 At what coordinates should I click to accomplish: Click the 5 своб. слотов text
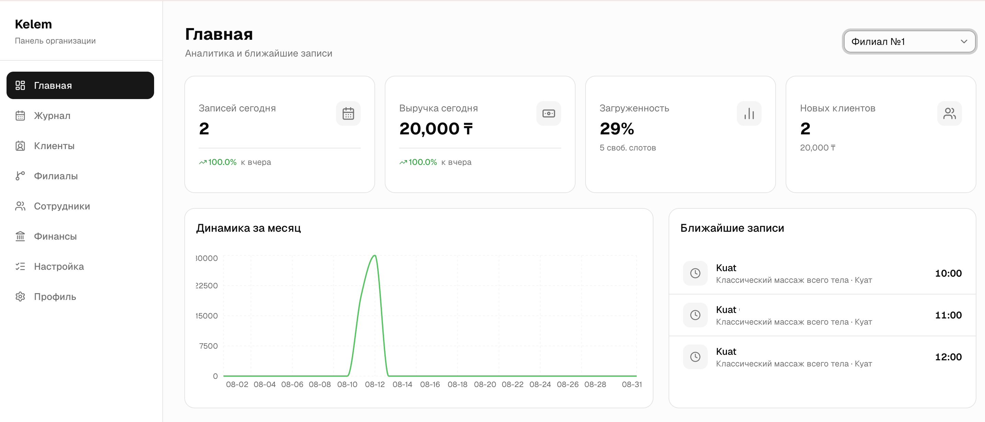627,148
